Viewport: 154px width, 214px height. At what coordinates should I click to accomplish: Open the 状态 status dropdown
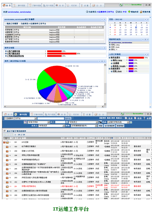[118, 122]
